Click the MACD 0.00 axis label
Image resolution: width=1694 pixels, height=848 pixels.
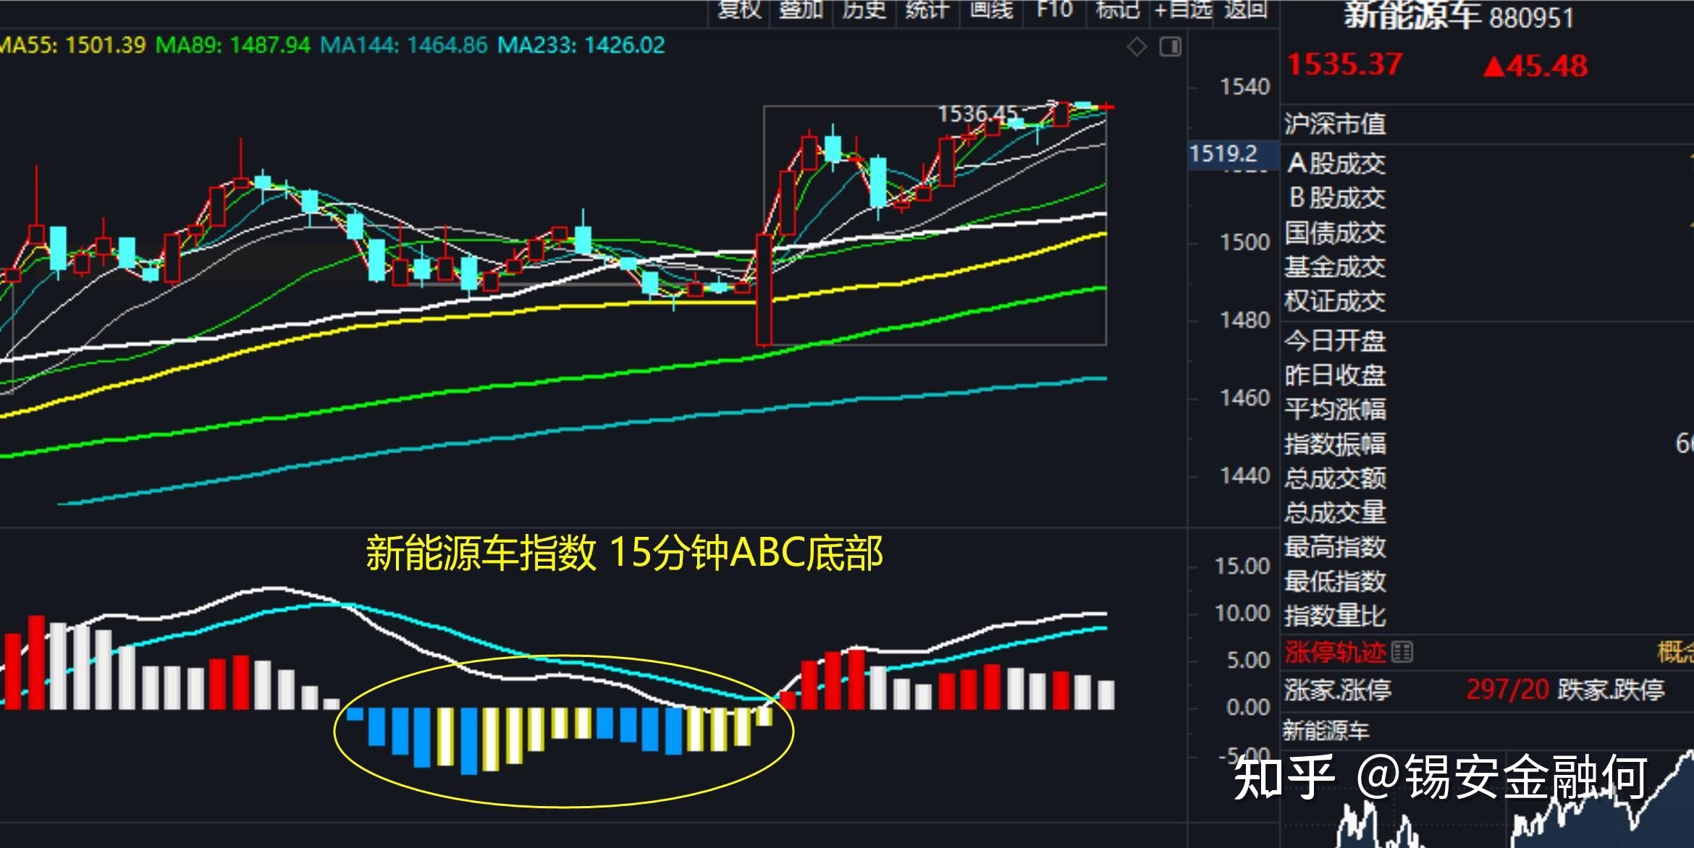pos(1248,707)
